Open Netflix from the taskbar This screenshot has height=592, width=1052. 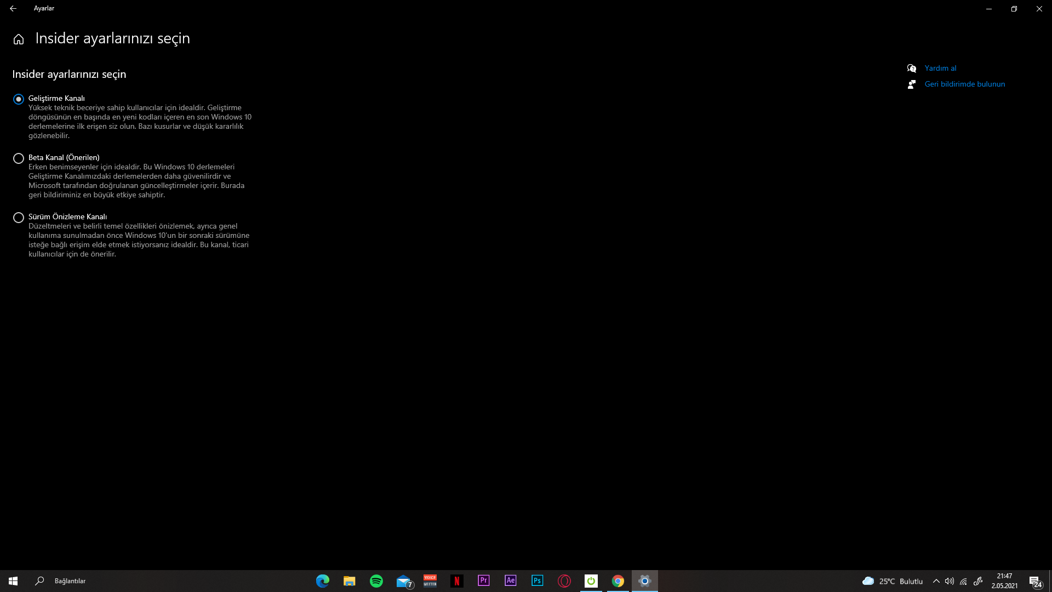(457, 581)
